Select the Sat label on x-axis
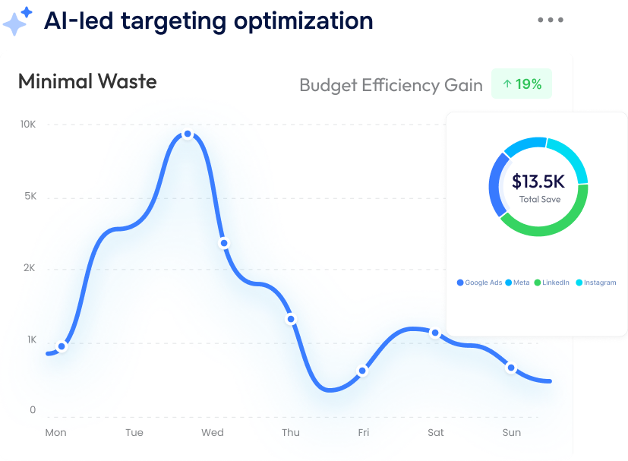This screenshot has height=461, width=628. (436, 433)
